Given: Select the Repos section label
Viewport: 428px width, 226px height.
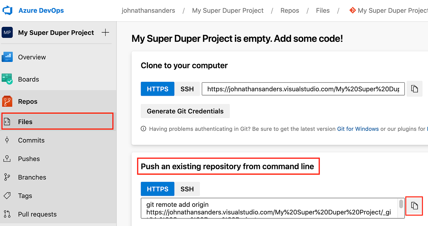Looking at the screenshot, I should pos(28,102).
